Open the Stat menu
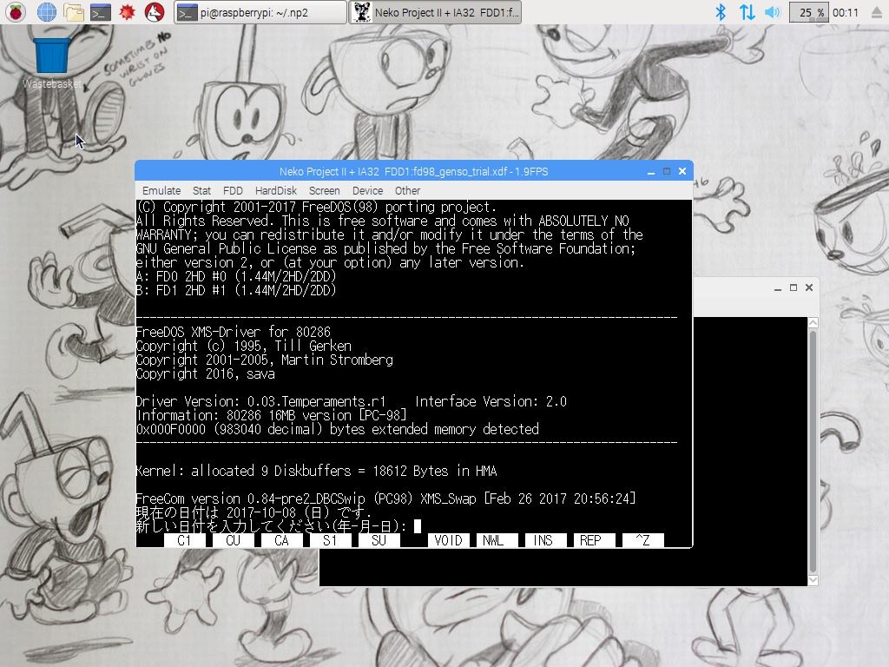The image size is (889, 667). [201, 190]
